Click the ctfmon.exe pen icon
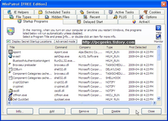Screen dimensions: 168x121 [x=10, y=95]
